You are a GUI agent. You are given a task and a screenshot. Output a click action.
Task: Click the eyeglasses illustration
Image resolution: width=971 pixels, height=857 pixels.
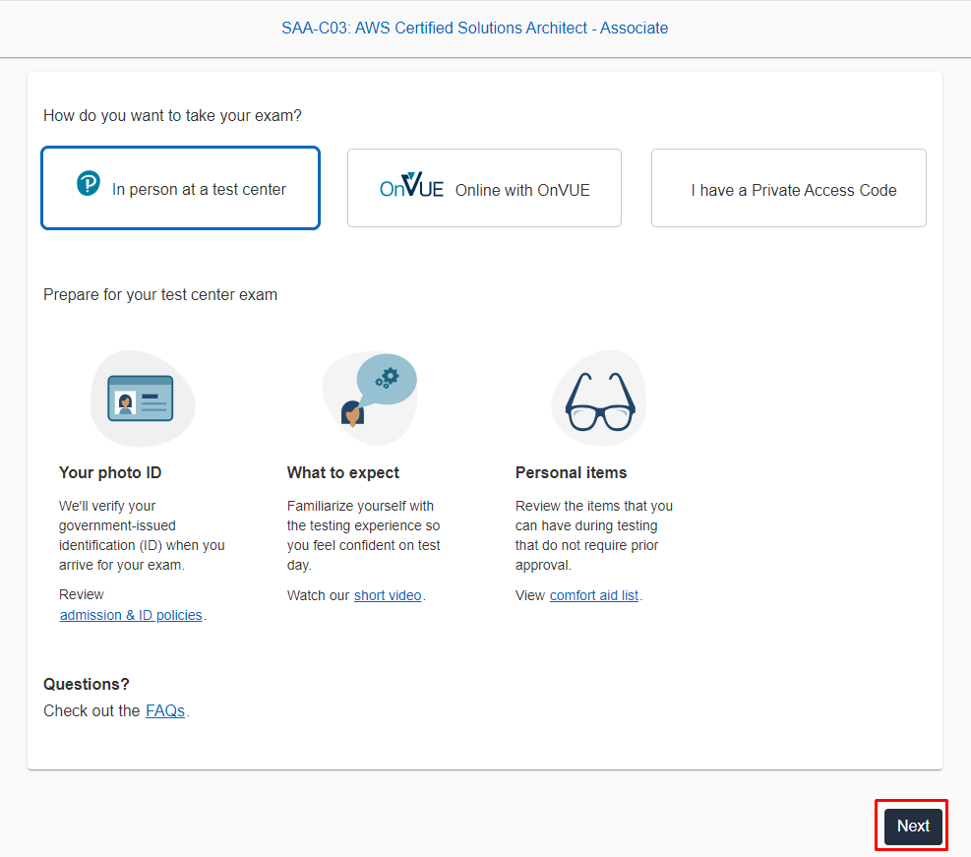599,400
